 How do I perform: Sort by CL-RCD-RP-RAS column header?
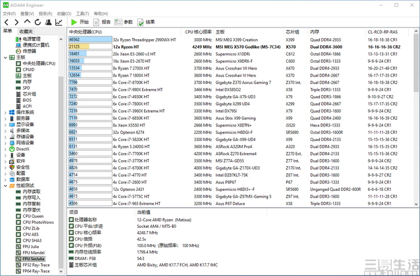tap(386, 32)
